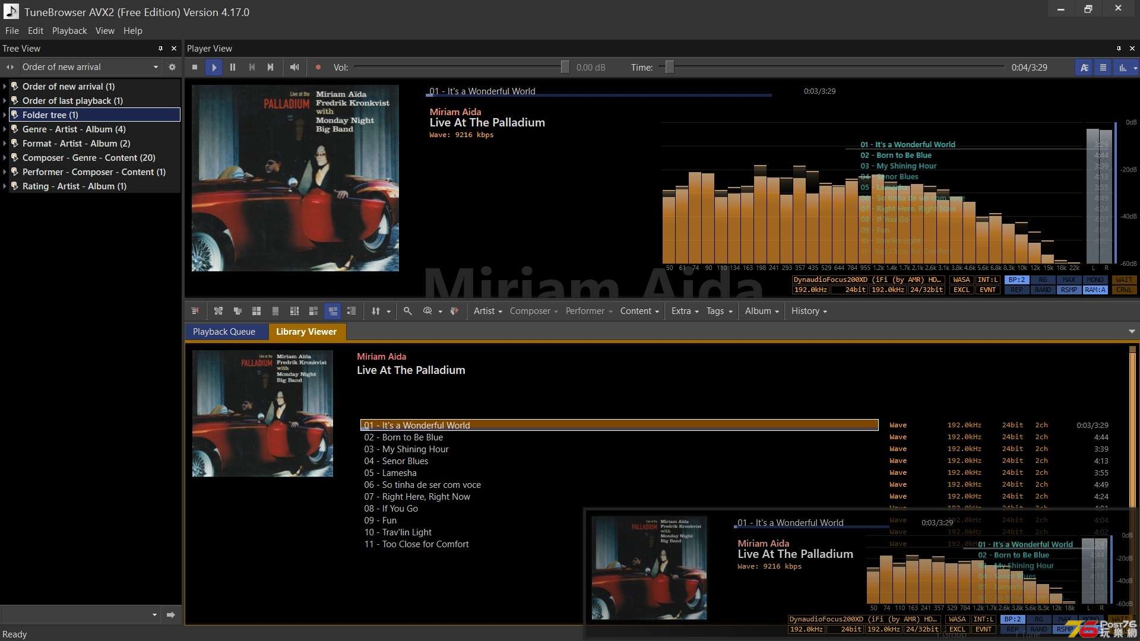Select track 03 - My Shining Hour
Viewport: 1140px width, 641px height.
click(406, 449)
